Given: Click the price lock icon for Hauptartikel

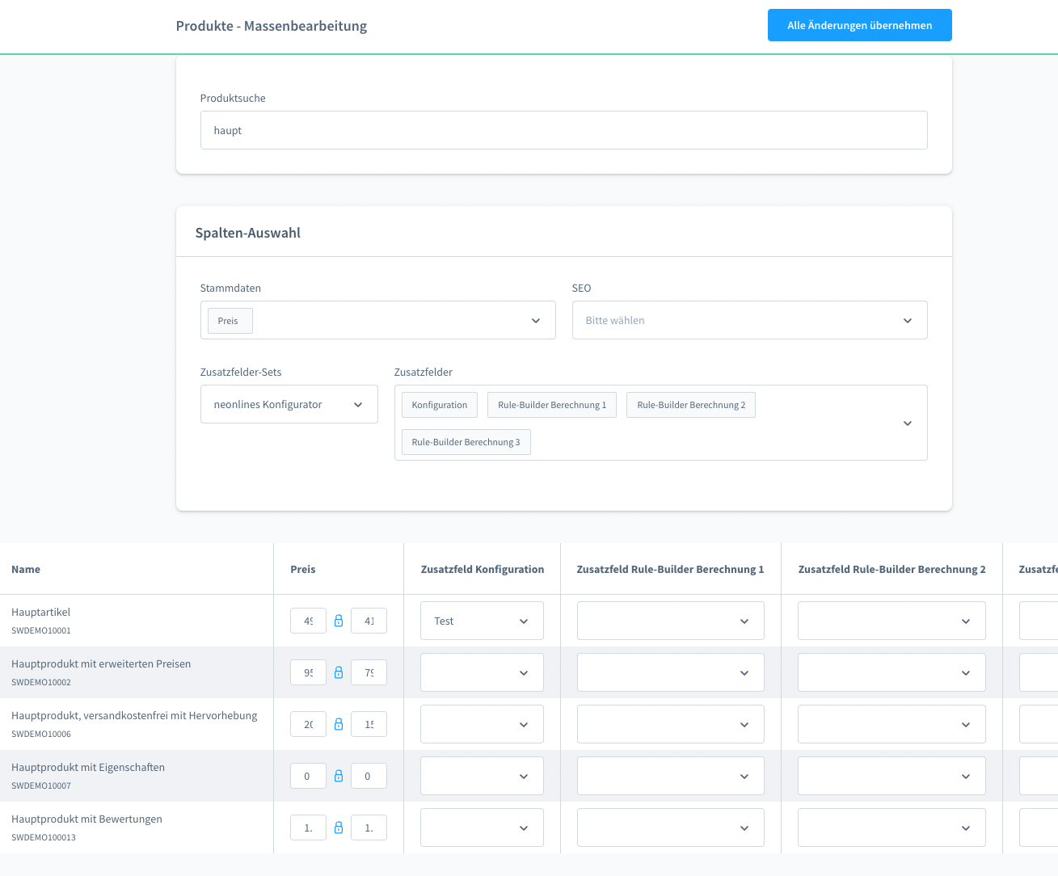Looking at the screenshot, I should pyautogui.click(x=339, y=621).
